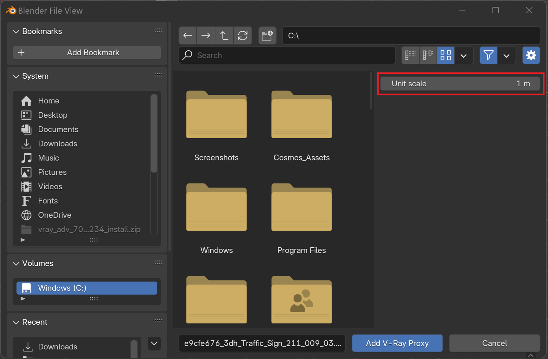The image size is (548, 359).
Task: Refresh the file list
Action: [x=243, y=36]
